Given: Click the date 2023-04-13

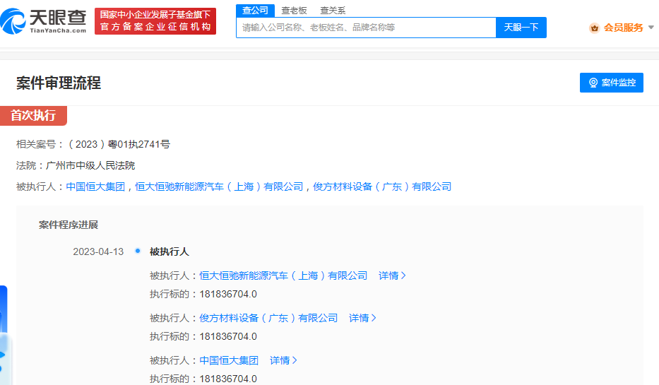Looking at the screenshot, I should point(98,251).
